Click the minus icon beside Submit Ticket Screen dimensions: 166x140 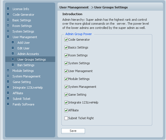(8, 98)
